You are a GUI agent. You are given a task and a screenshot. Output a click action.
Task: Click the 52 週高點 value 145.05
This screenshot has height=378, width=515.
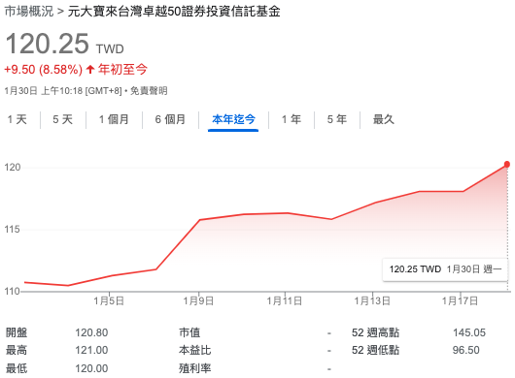click(469, 332)
